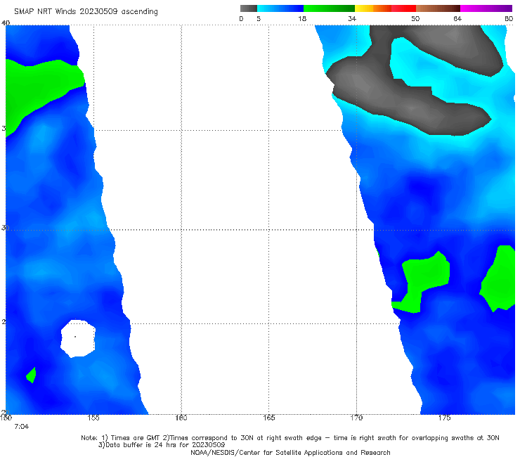Click the small green patch near the bottom-left corner

coord(31,375)
